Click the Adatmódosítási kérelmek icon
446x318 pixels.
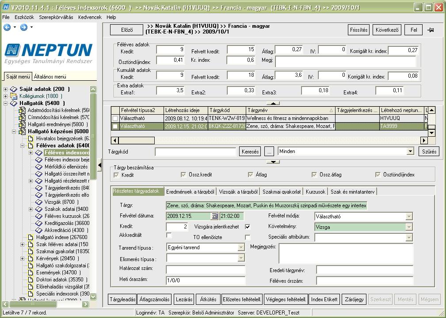coord(22,110)
